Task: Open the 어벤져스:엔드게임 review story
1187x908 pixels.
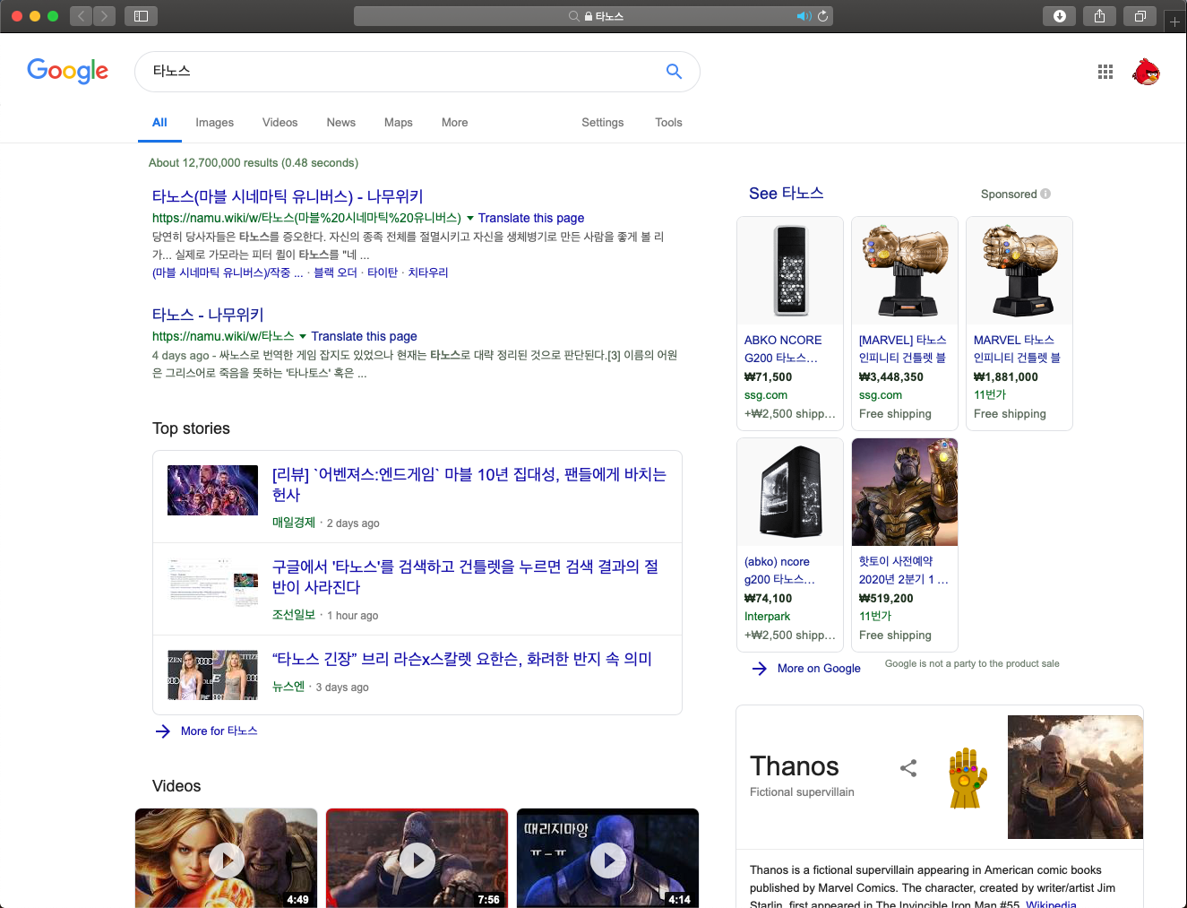Action: tap(469, 484)
